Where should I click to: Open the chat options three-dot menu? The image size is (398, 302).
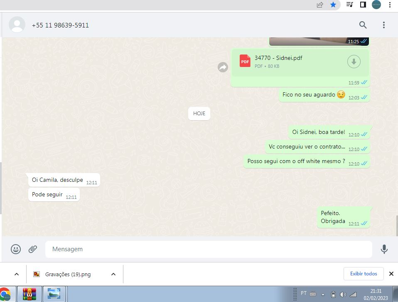point(384,25)
